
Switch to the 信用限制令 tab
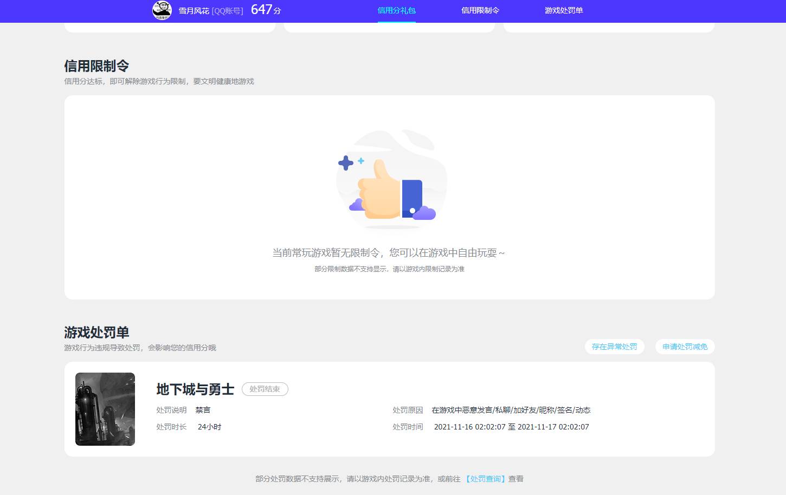click(480, 10)
